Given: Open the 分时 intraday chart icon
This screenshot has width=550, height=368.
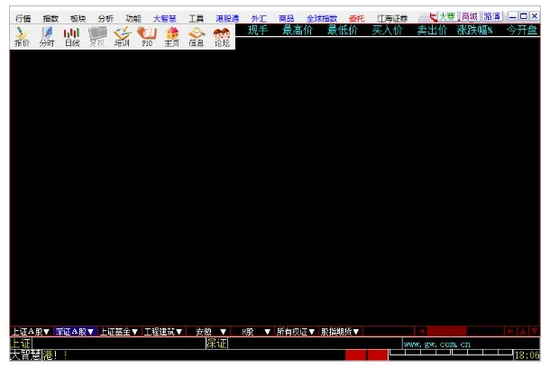Looking at the screenshot, I should click(x=47, y=37).
